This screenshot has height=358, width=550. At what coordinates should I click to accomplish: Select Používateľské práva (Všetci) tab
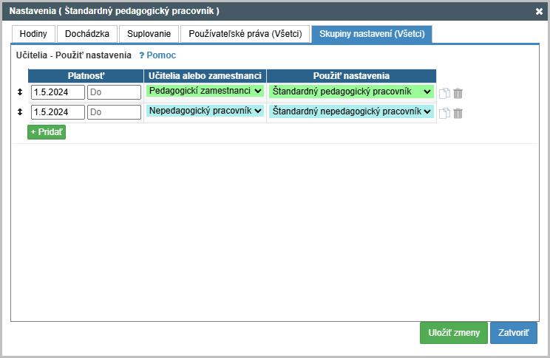pos(245,34)
